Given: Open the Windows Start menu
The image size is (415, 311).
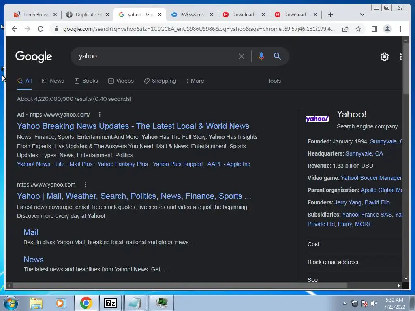Looking at the screenshot, I should pos(11,303).
